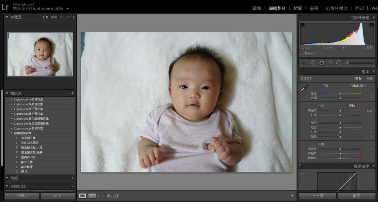The image size is (378, 202).
Task: Pick the white balance eyedropper tool
Action: pyautogui.click(x=305, y=88)
